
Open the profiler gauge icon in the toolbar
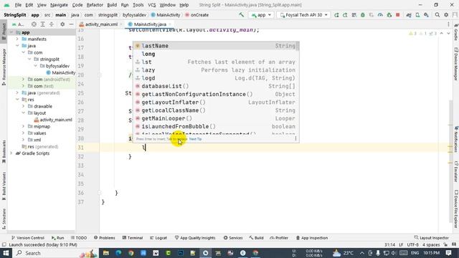(x=380, y=15)
